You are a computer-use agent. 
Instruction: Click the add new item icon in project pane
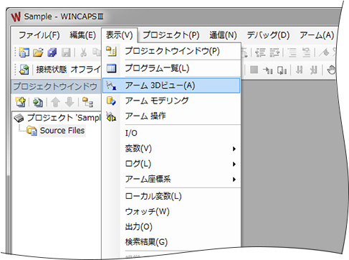coord(20,102)
